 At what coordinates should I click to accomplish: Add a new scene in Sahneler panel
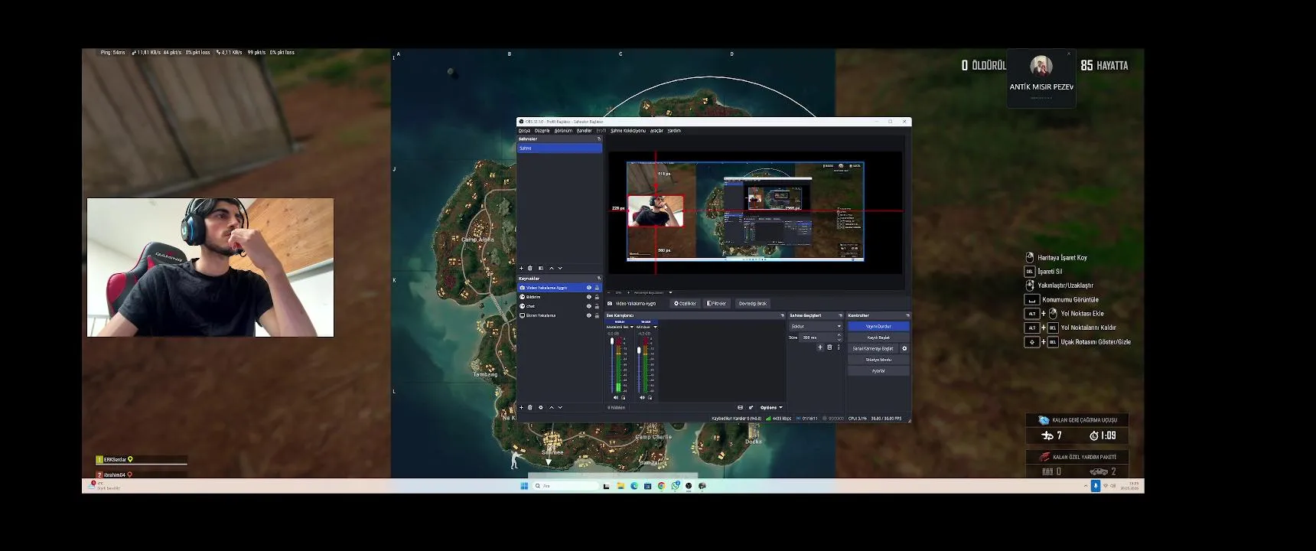point(521,268)
